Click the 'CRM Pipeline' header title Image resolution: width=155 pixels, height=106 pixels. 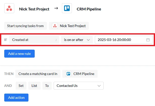click(89, 9)
